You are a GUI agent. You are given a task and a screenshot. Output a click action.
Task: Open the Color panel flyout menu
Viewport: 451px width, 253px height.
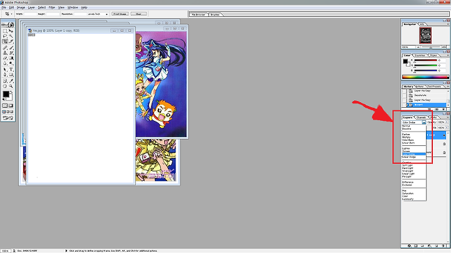(448, 55)
